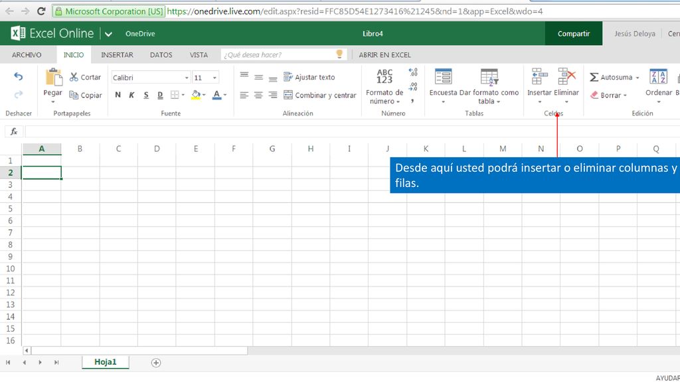The height and width of the screenshot is (382, 680).
Task: Click the lightbulb tell-me icon
Action: point(339,54)
